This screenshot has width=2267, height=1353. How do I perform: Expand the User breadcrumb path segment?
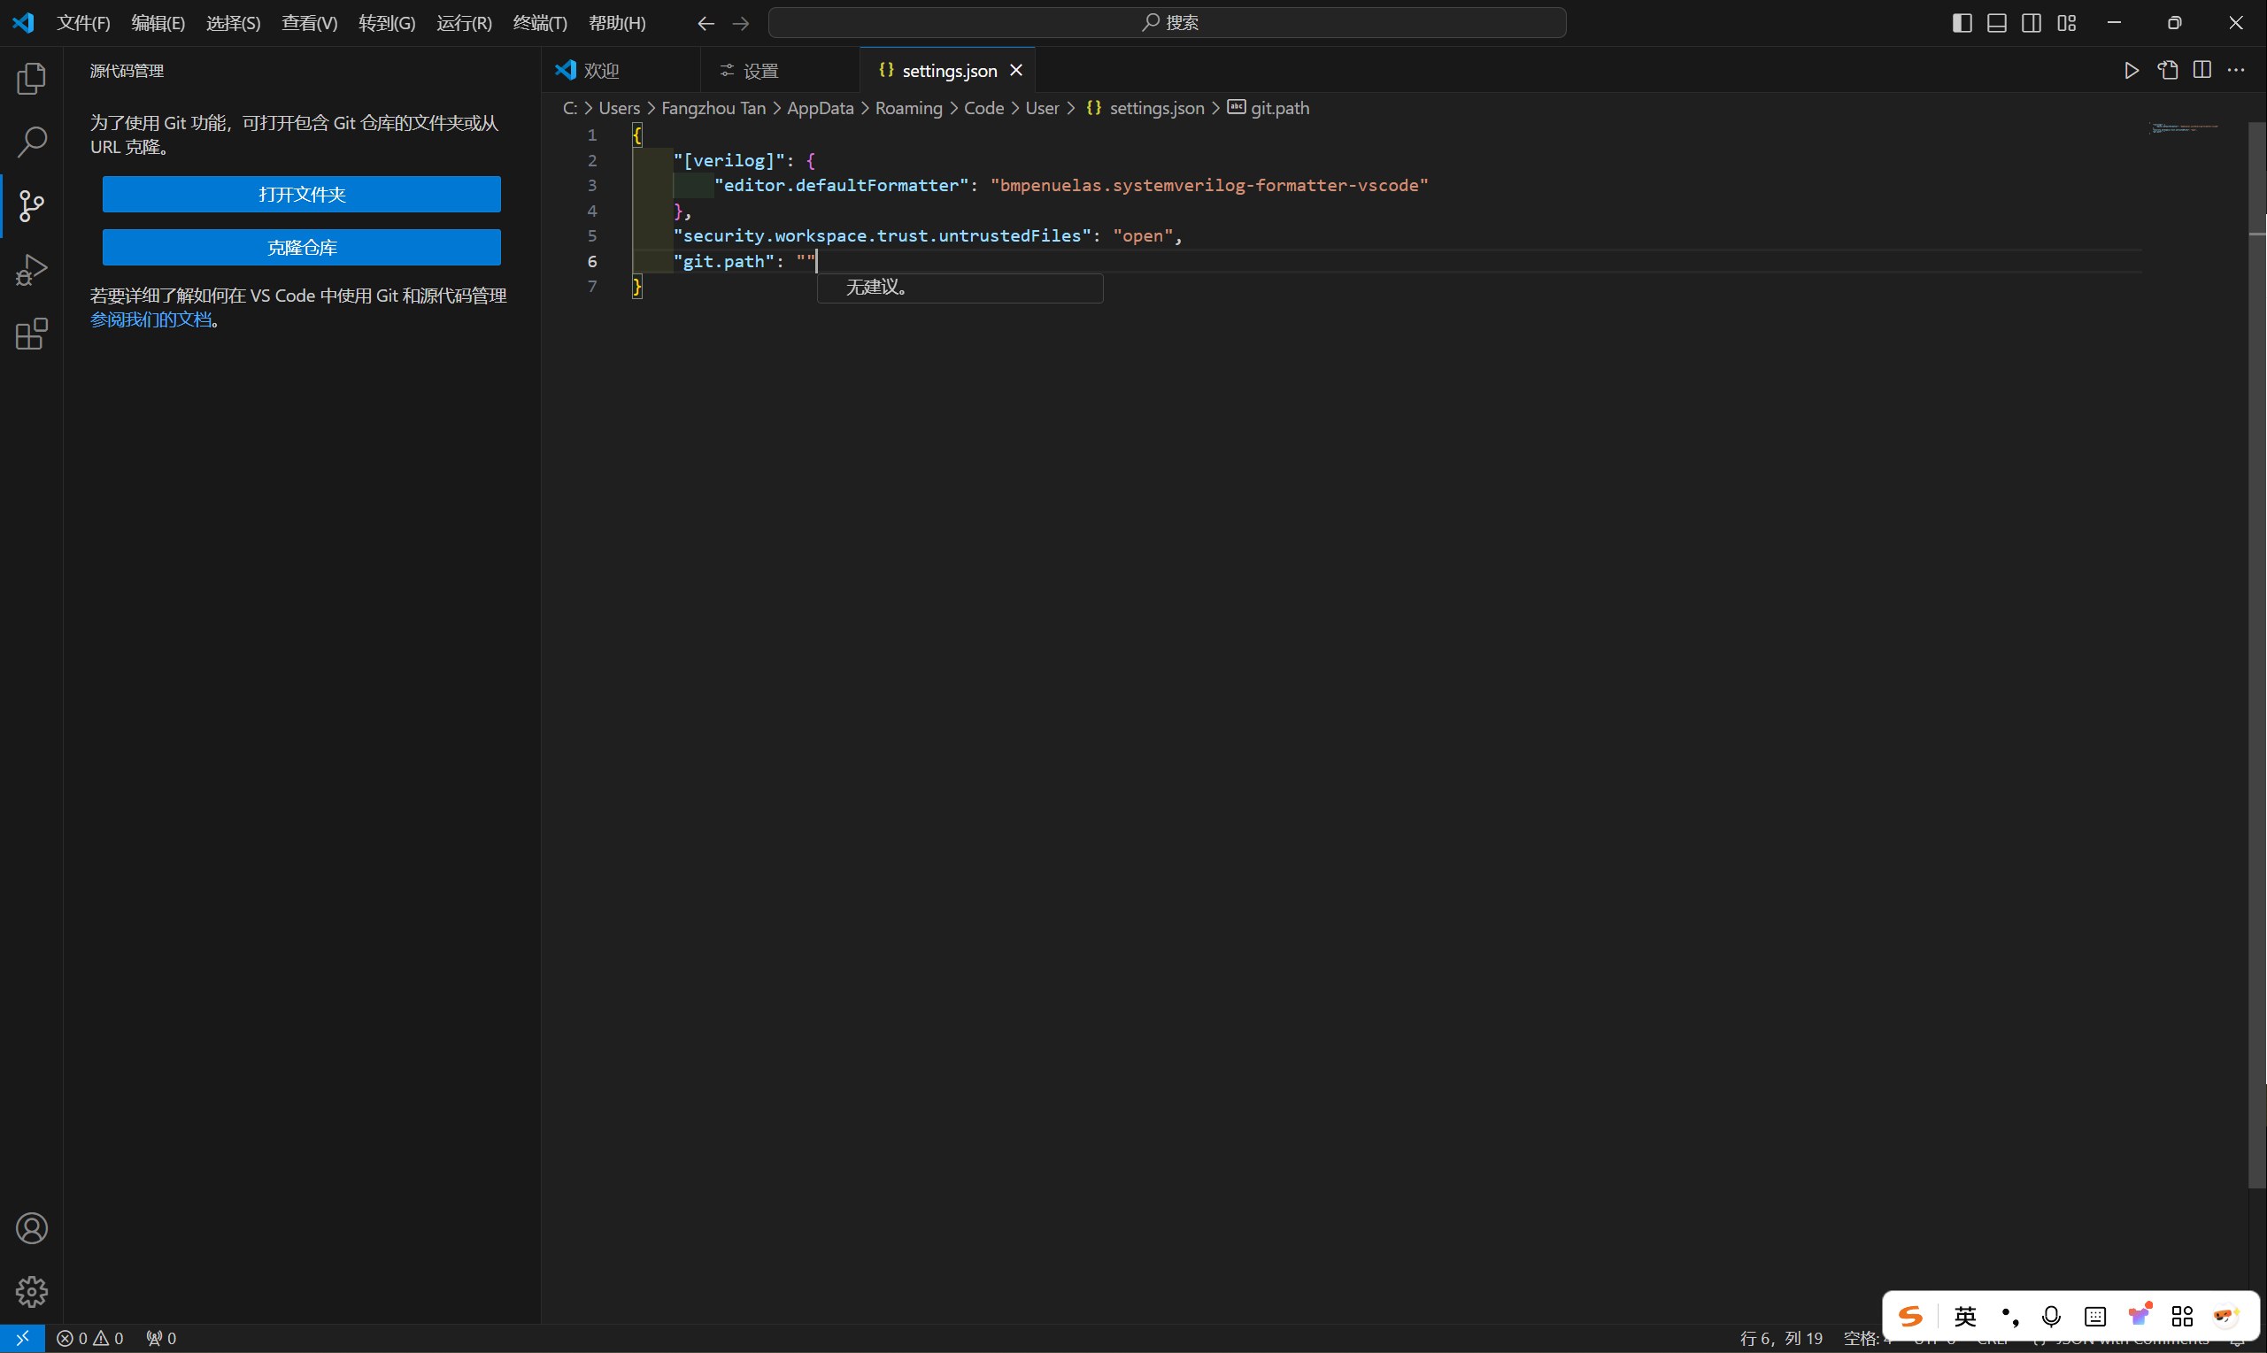1043,106
